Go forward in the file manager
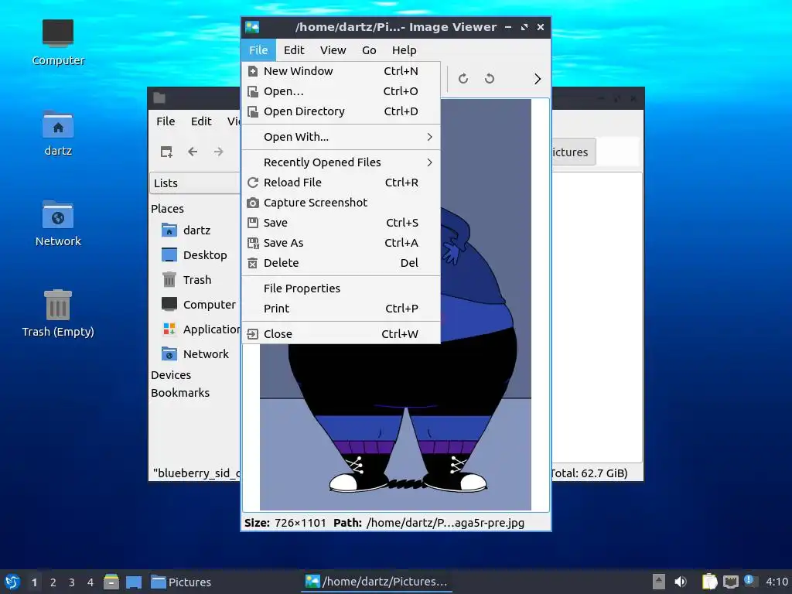Screen dimensions: 792x594 [218, 152]
